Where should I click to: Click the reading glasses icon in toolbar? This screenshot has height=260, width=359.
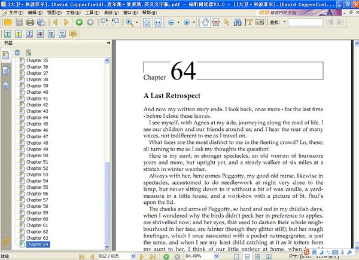coord(216,22)
